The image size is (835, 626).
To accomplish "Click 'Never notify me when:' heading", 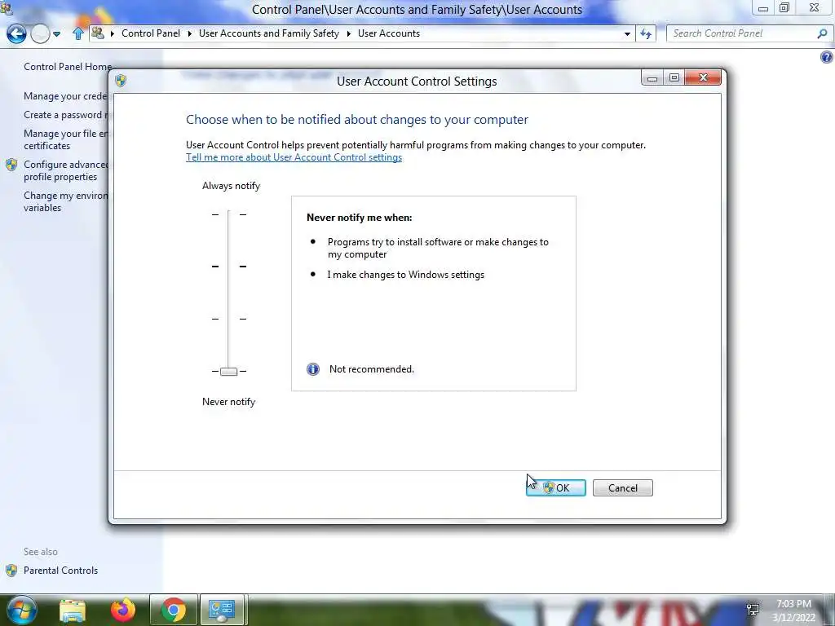I will click(360, 217).
